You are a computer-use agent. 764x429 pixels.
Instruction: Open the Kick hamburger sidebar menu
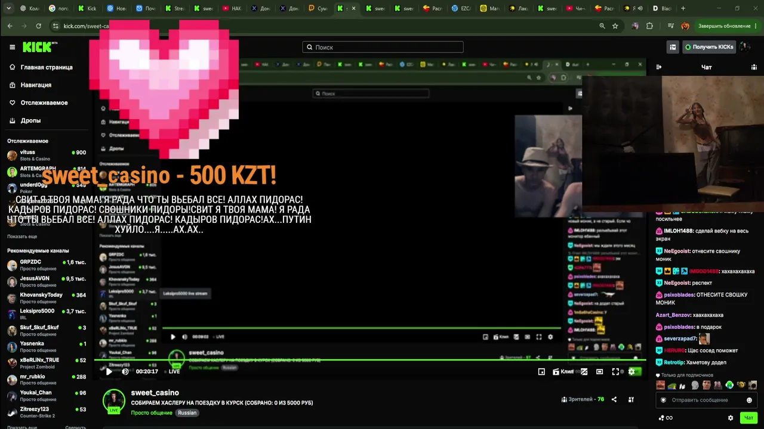tap(12, 47)
